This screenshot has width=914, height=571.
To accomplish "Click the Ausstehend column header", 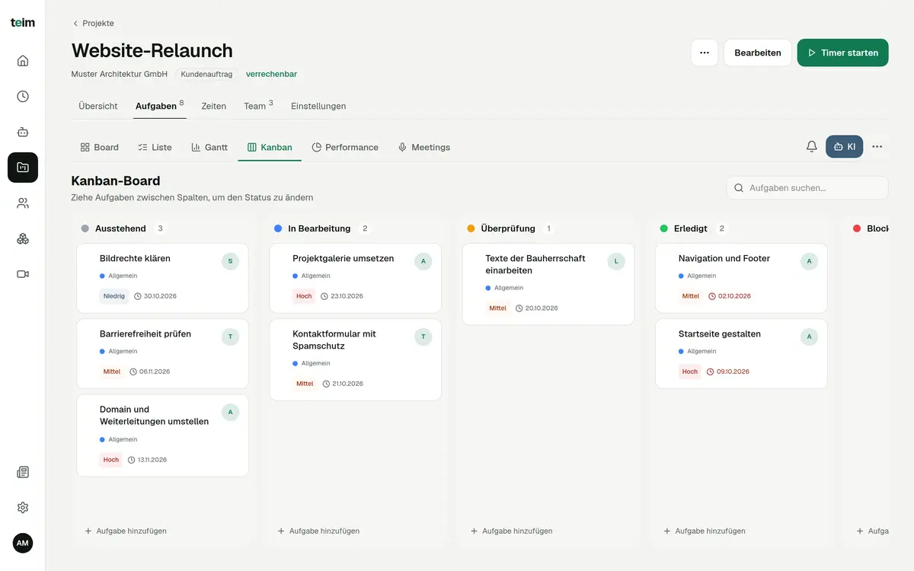I will (x=120, y=228).
